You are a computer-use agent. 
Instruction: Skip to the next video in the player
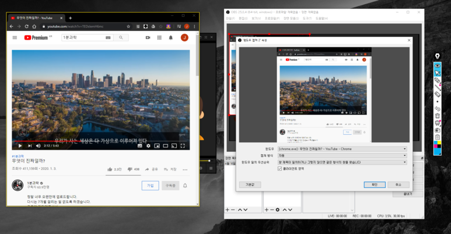30,146
